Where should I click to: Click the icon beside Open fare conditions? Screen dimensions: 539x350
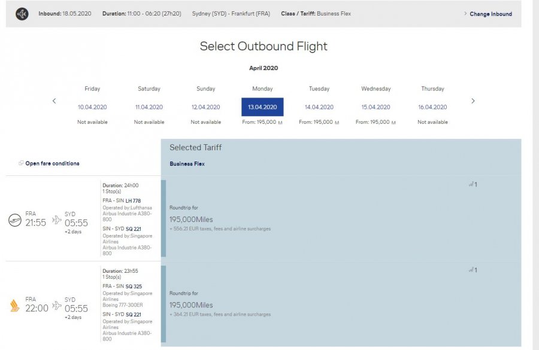coord(21,163)
